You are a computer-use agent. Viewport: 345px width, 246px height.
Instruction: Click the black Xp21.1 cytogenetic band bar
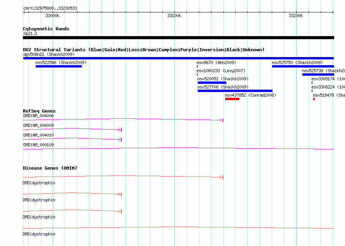(x=178, y=38)
